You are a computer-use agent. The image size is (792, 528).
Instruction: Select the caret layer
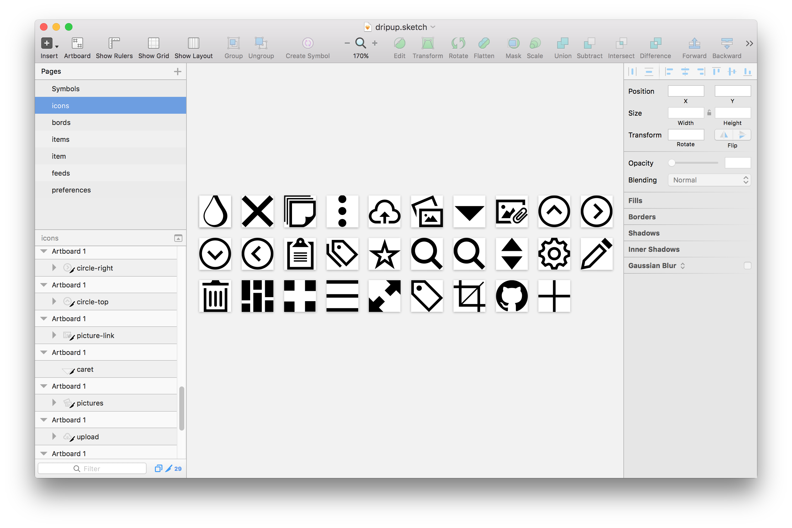[106, 369]
